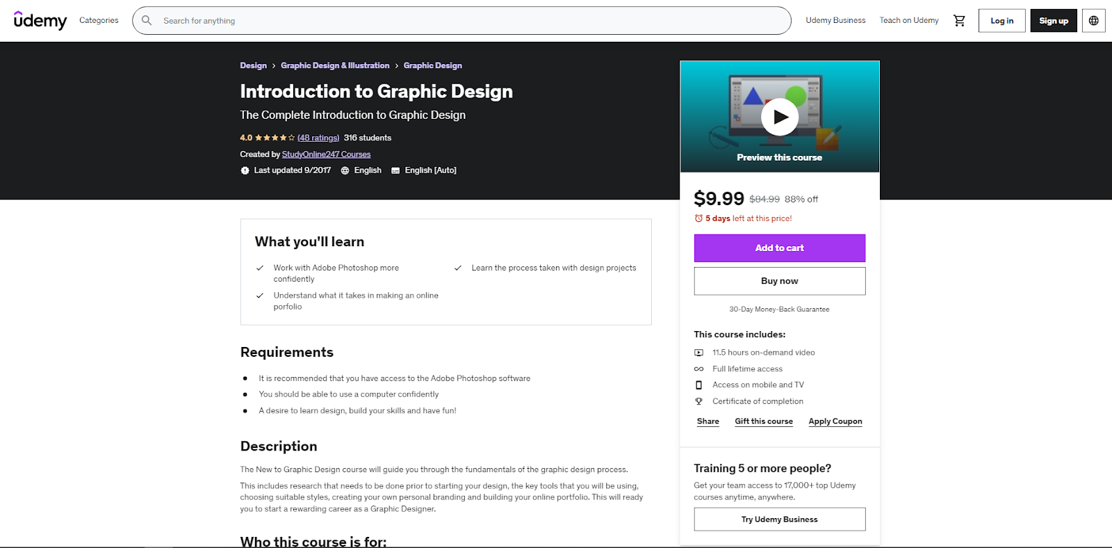Viewport: 1112px width, 548px height.
Task: Click the last updated badge icon
Action: (245, 170)
